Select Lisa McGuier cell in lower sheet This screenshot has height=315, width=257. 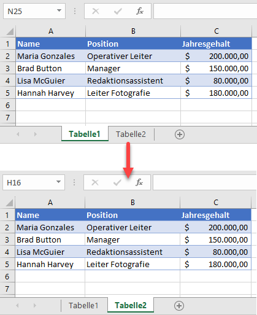[x=50, y=252]
